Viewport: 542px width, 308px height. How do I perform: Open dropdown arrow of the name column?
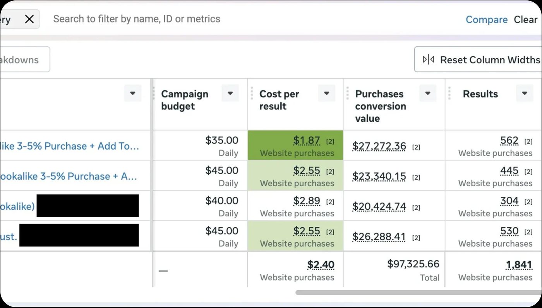tap(133, 94)
